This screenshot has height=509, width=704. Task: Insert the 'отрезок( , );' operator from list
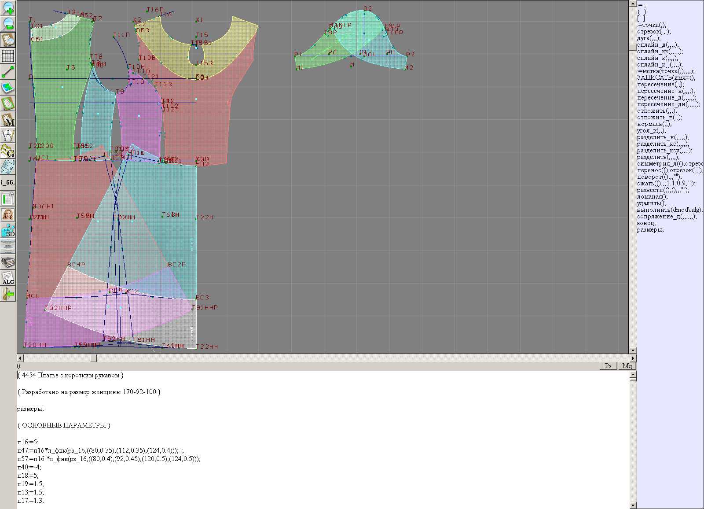coord(653,32)
